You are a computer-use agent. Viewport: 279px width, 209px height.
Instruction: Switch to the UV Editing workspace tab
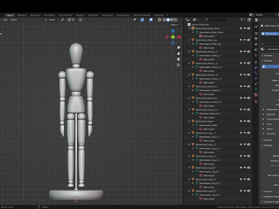click(49, 15)
